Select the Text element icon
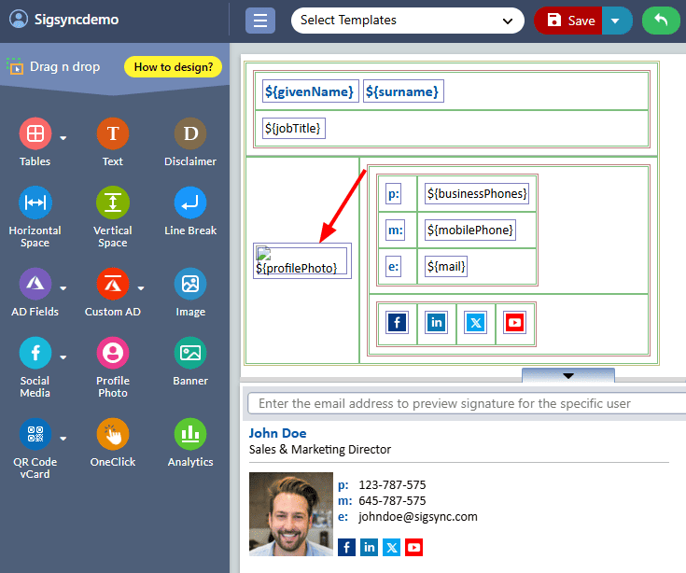 click(x=112, y=134)
